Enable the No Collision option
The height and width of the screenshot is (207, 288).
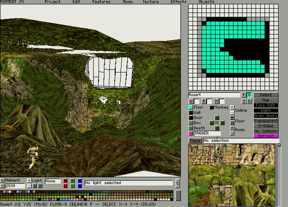point(266,131)
